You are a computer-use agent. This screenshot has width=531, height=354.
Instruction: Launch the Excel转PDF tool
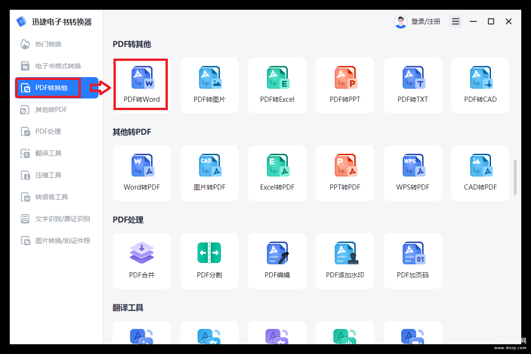(277, 173)
